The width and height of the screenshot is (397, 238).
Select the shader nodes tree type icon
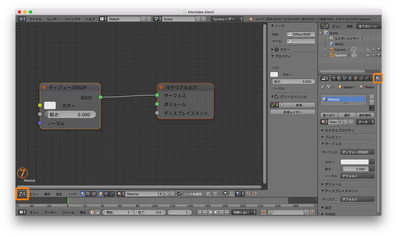(83, 194)
